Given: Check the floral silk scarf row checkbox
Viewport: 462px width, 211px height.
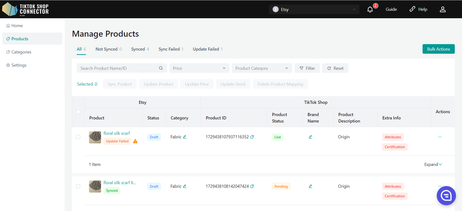Looking at the screenshot, I should 78,137.
